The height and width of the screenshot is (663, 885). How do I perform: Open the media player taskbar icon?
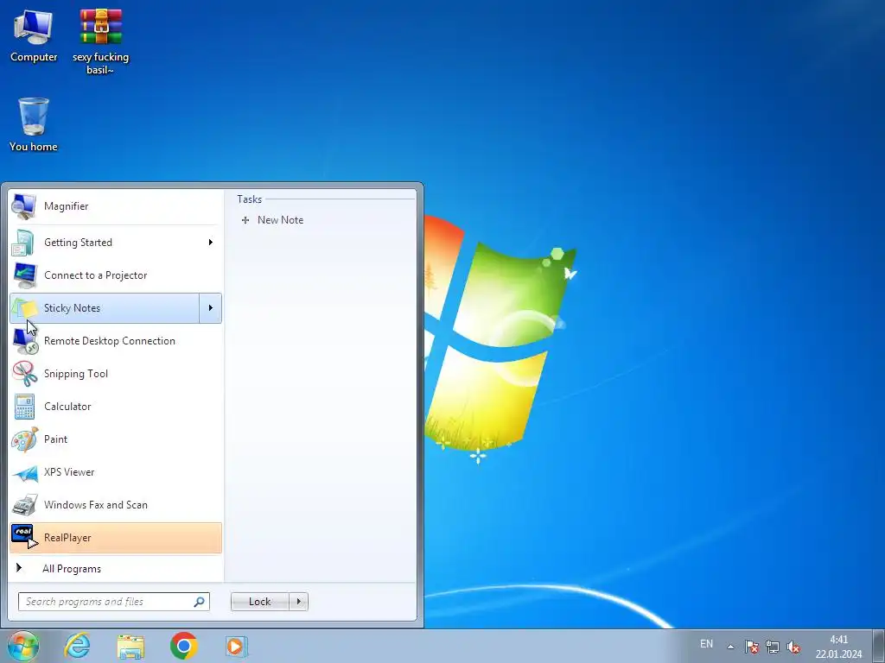(236, 646)
